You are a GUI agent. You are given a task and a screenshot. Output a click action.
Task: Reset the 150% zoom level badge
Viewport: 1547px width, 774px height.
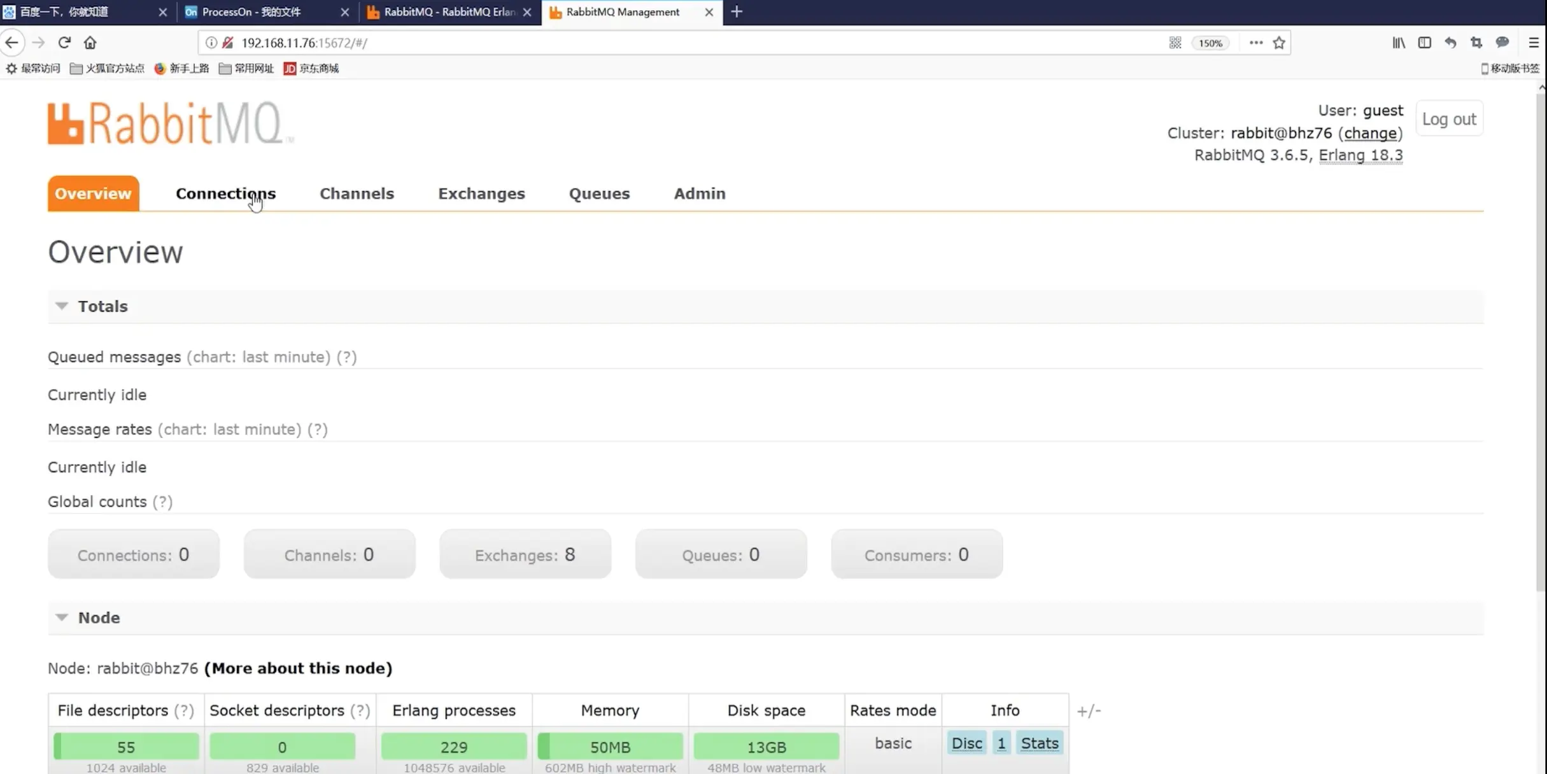click(x=1210, y=43)
